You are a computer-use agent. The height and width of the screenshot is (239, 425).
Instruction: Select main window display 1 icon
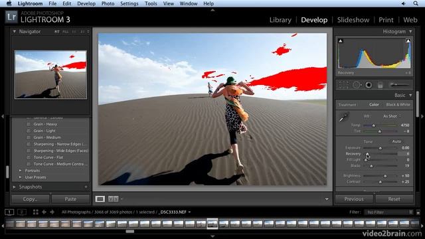pos(9,212)
